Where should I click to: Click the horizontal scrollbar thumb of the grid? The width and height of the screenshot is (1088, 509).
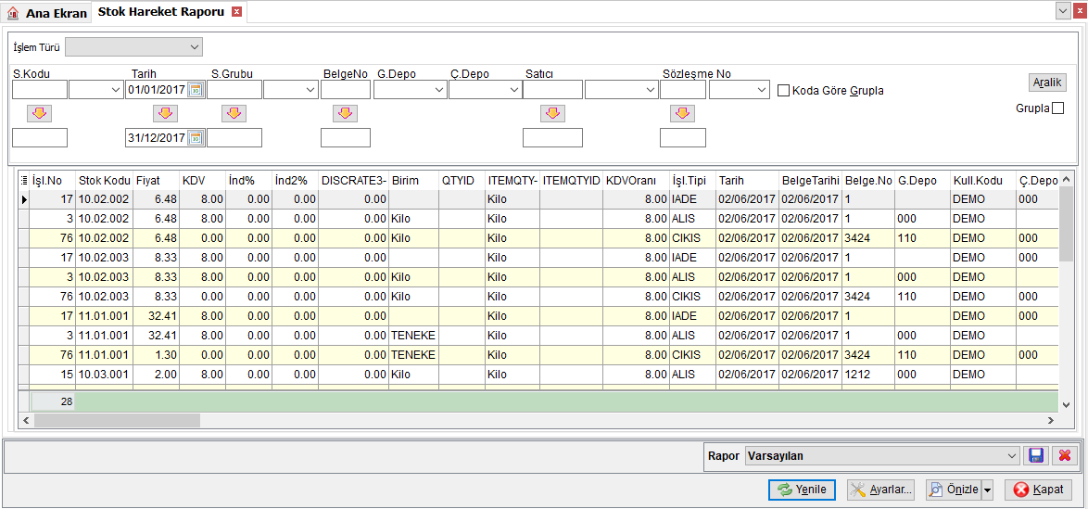pos(117,420)
